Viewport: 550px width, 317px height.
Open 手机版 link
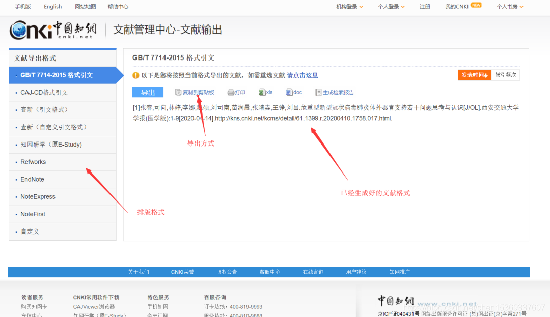pos(23,6)
